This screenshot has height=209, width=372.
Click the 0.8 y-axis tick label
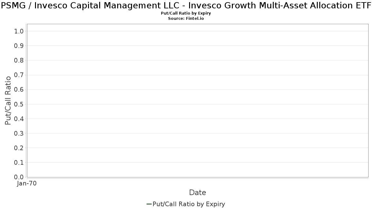(19, 60)
